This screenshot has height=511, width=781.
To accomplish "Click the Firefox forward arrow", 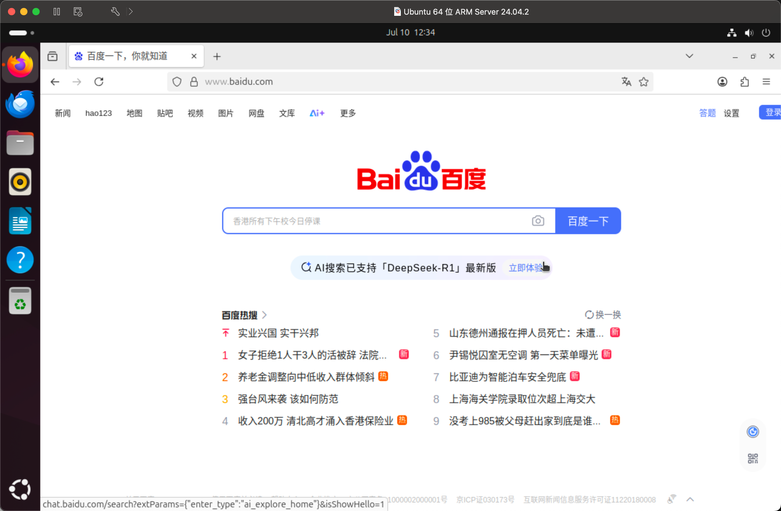I will coord(77,82).
